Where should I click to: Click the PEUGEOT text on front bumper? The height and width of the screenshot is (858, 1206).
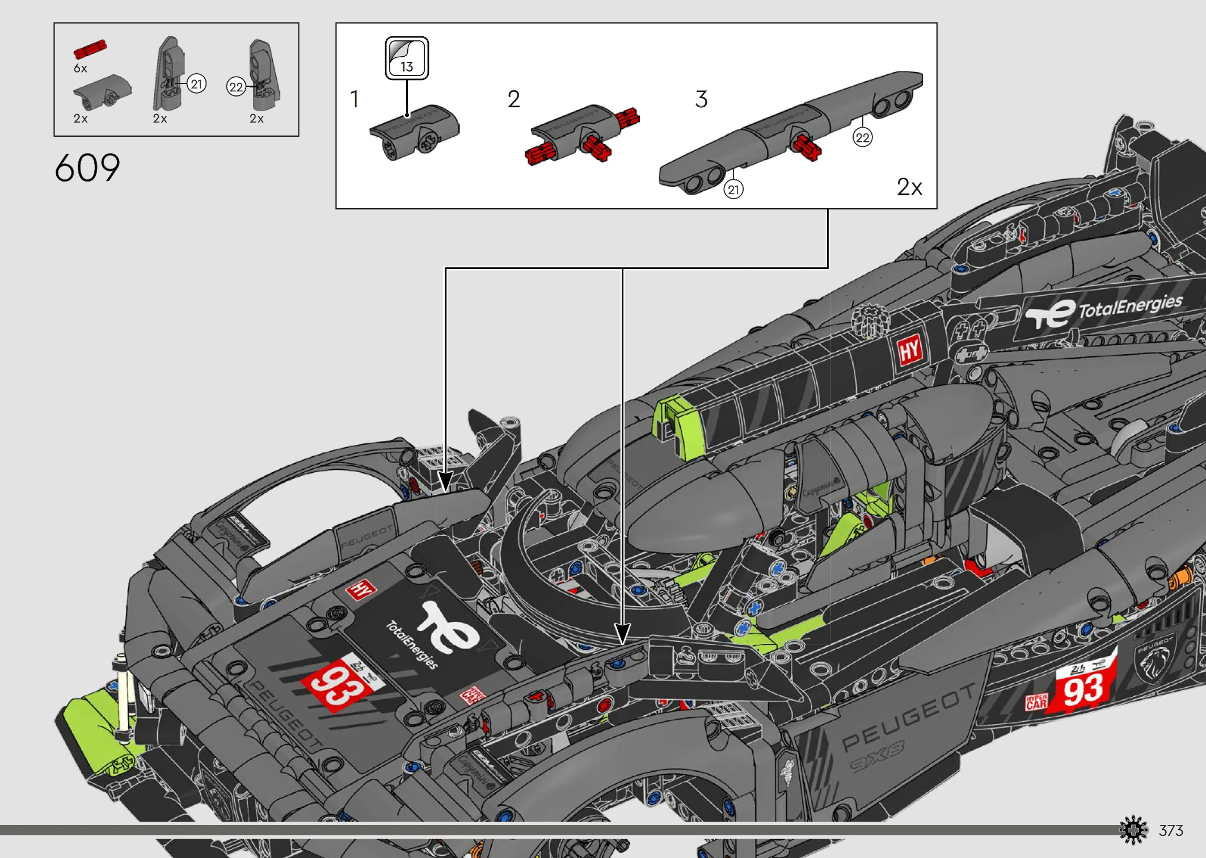click(285, 714)
